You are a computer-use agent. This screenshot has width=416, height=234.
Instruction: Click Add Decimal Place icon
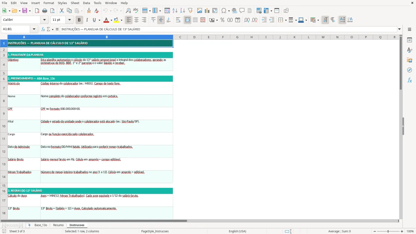click(x=247, y=20)
